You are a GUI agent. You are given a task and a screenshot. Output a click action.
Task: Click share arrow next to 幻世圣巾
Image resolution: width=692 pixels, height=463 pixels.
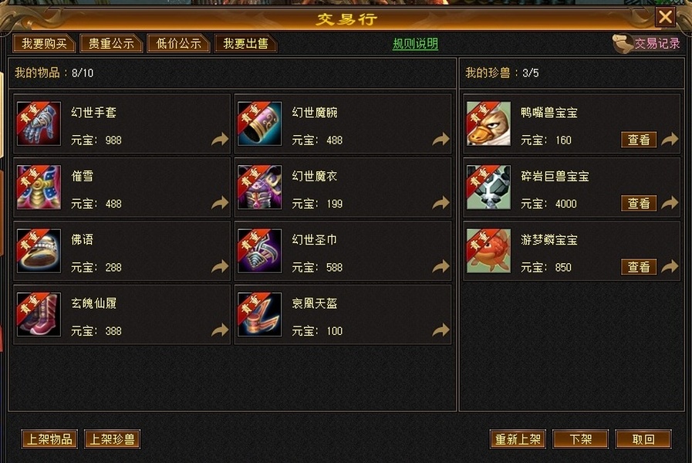point(441,266)
